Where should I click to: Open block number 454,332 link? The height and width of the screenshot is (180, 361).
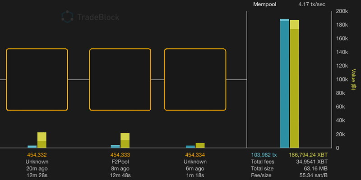(x=37, y=155)
